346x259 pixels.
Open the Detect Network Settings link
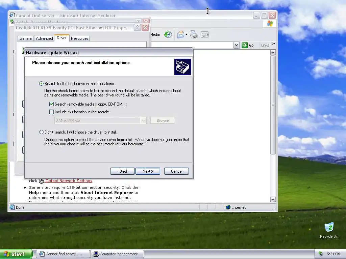tap(69, 181)
